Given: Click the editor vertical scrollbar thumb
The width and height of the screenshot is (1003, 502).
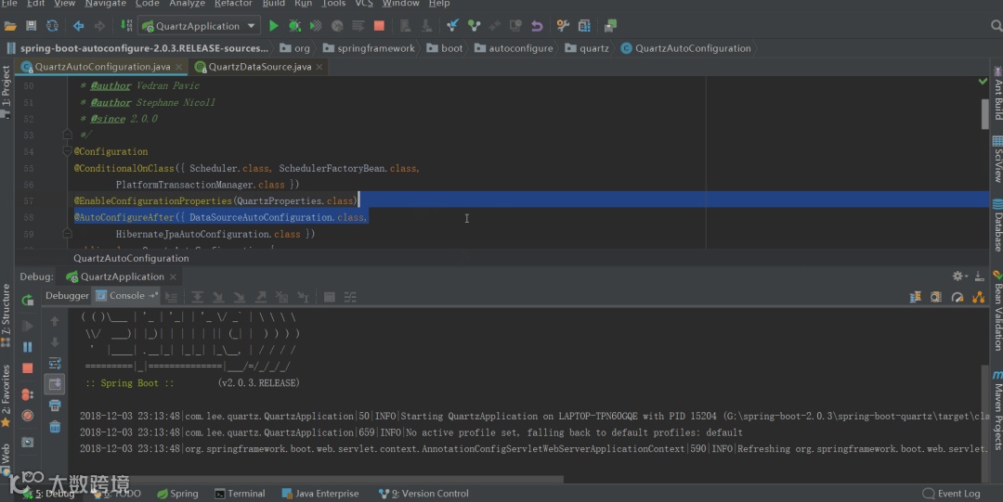Looking at the screenshot, I should coord(984,113).
